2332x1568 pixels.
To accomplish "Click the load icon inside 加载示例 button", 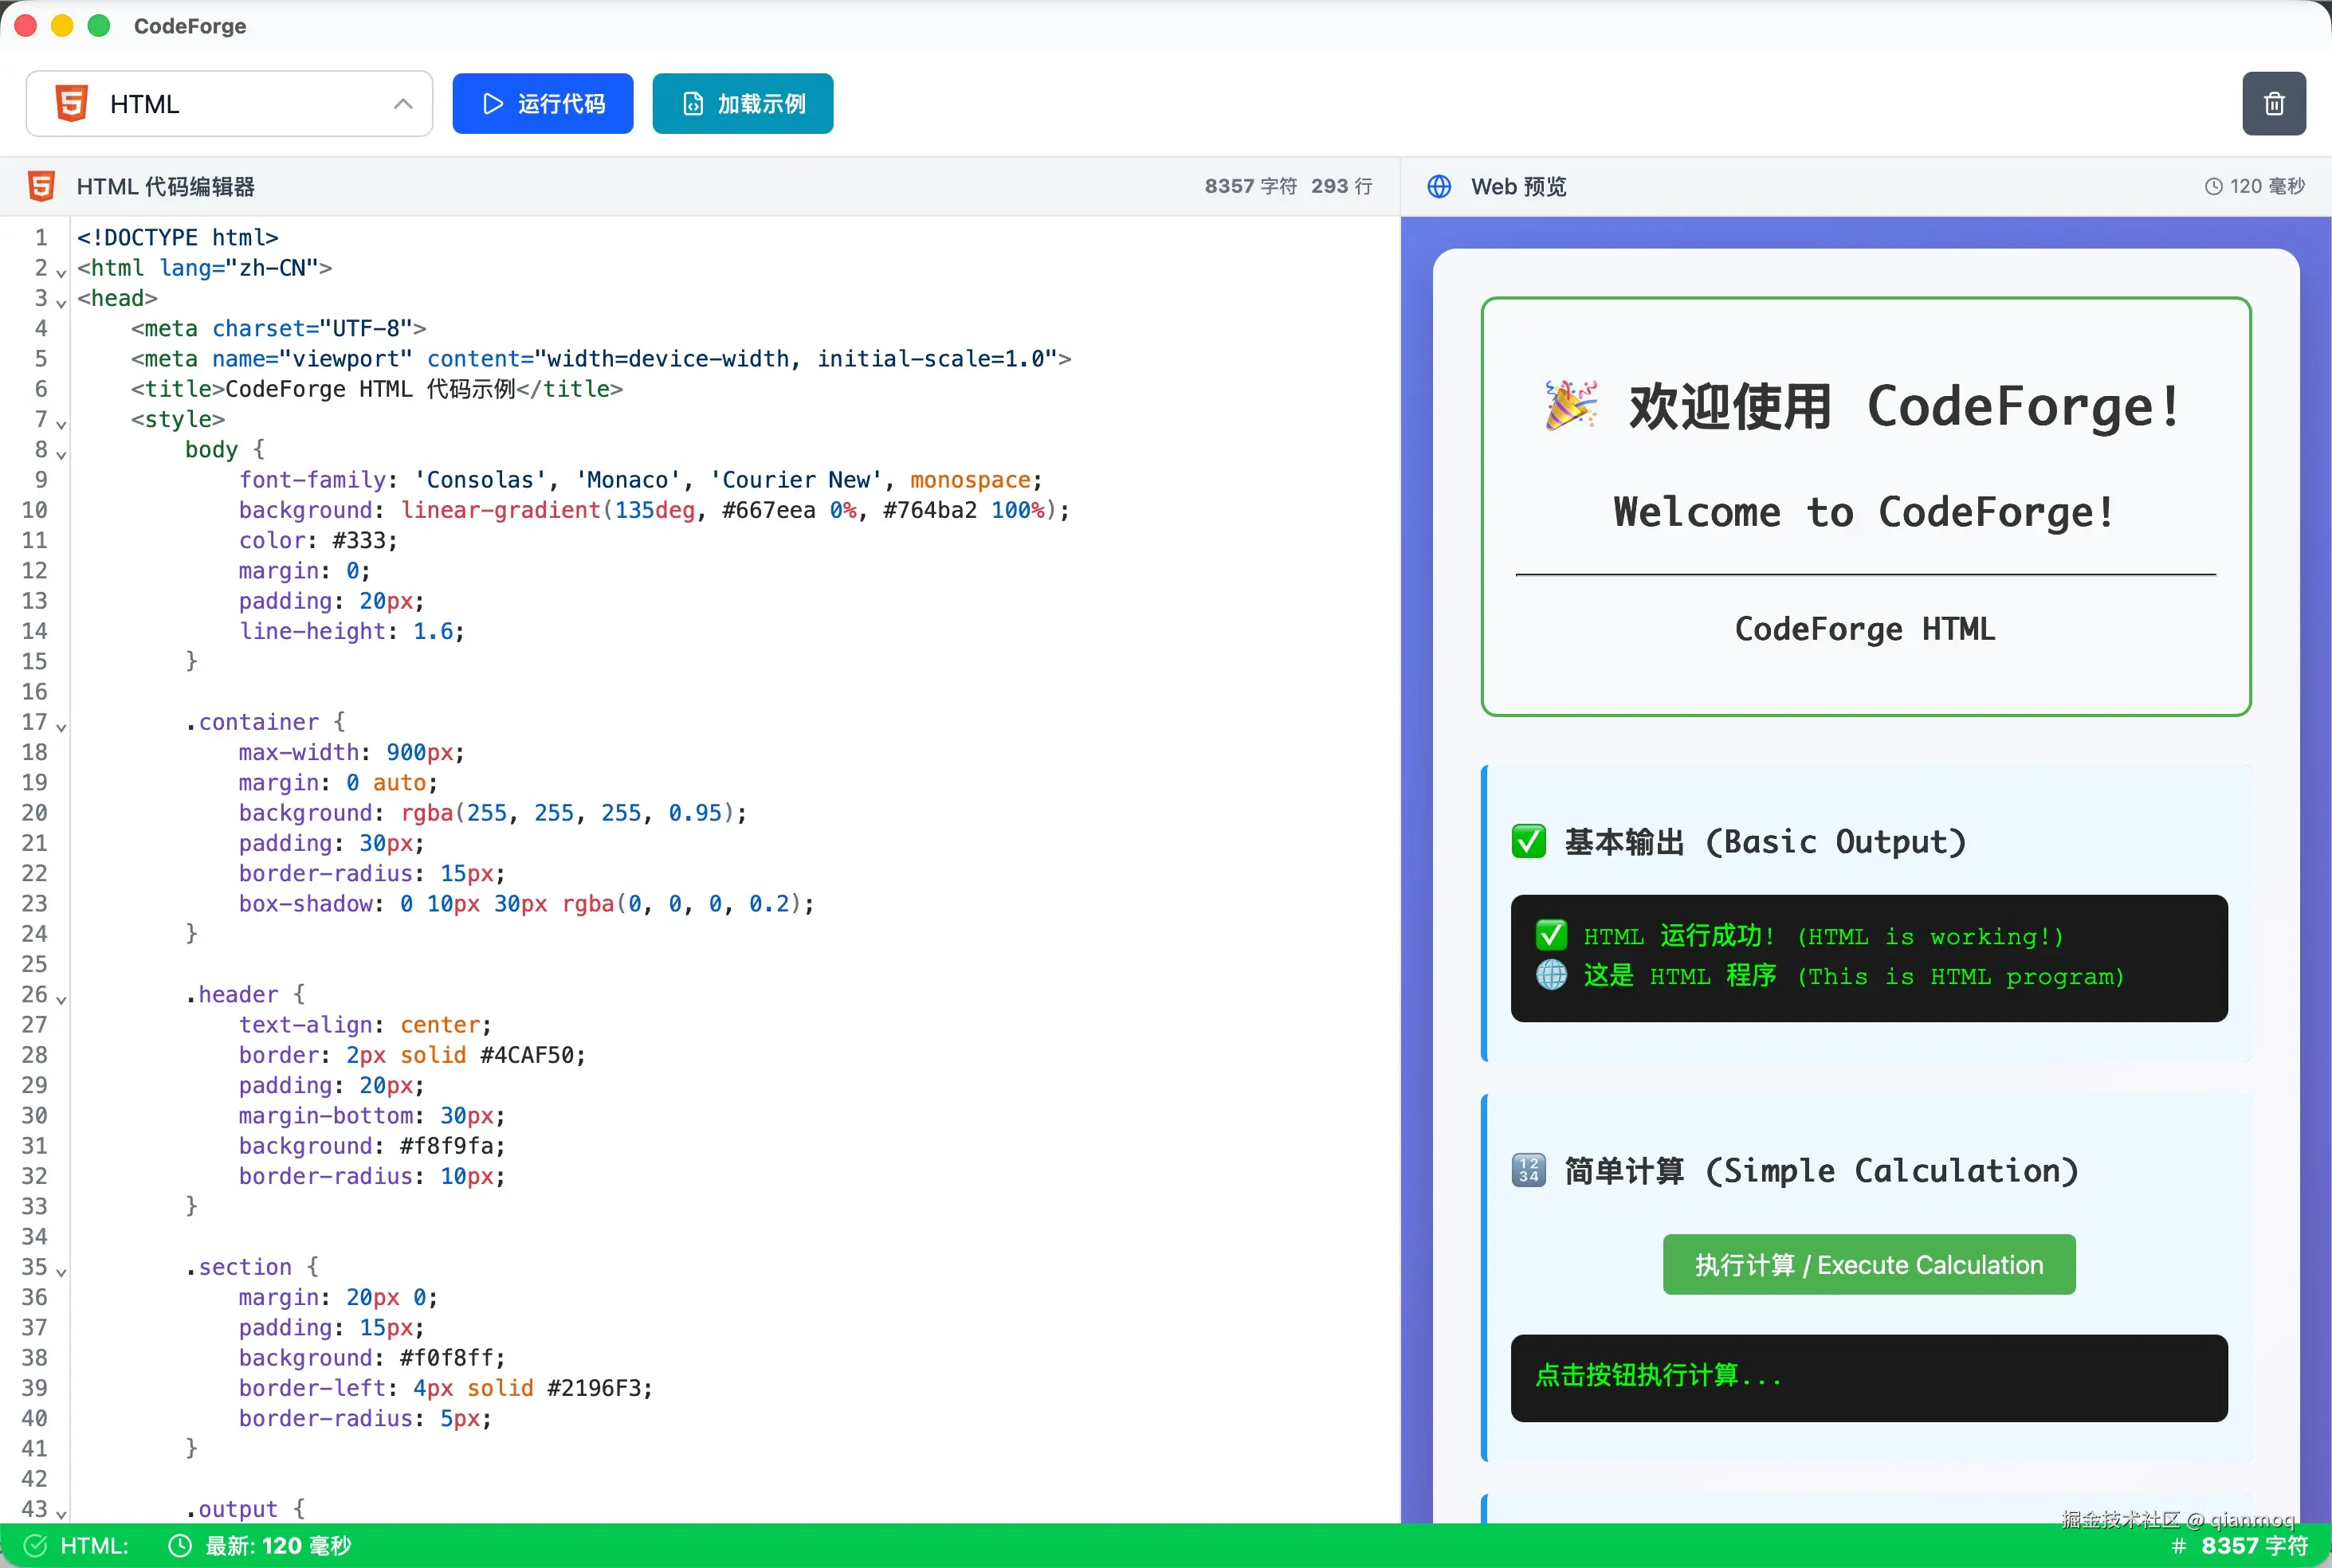I will coord(693,103).
